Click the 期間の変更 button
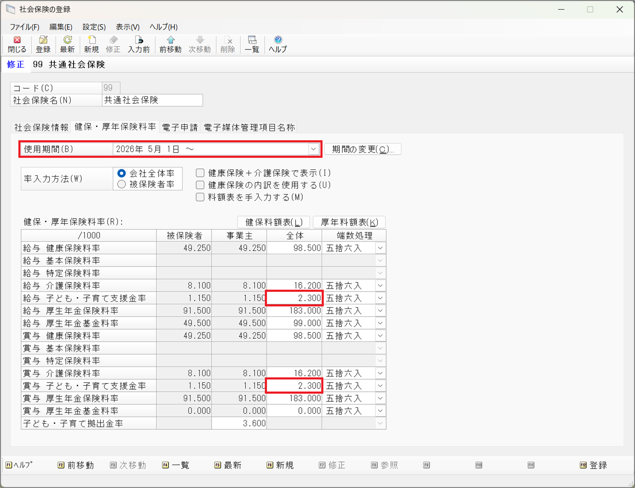635x488 pixels. (362, 149)
